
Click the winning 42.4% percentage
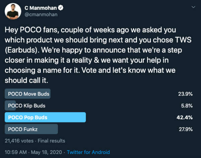185,117
